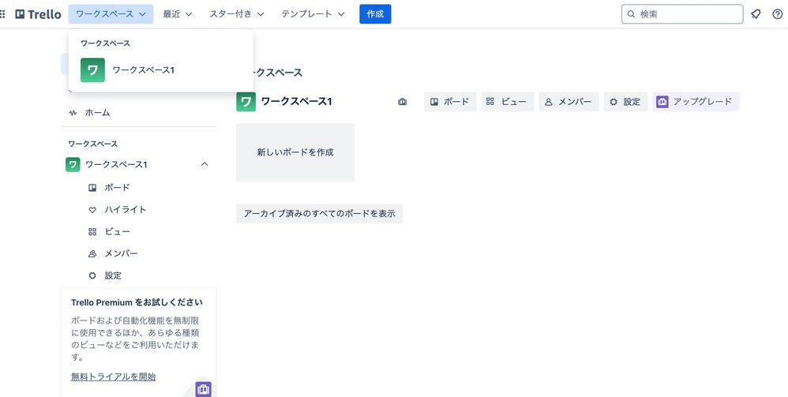Click the アップグレード button
Viewport: 788px width, 397px height.
coord(696,102)
